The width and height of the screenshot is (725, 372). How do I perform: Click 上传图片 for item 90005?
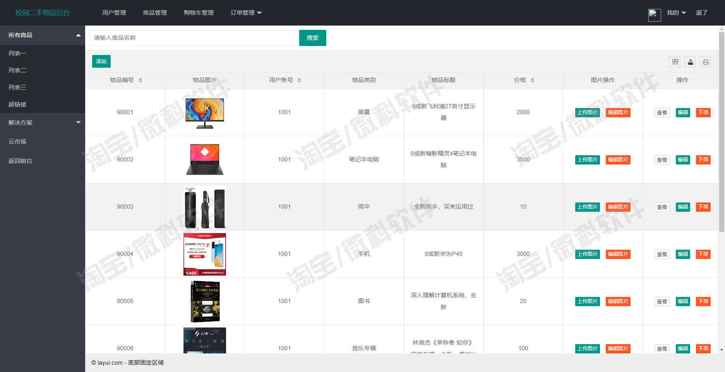click(588, 302)
